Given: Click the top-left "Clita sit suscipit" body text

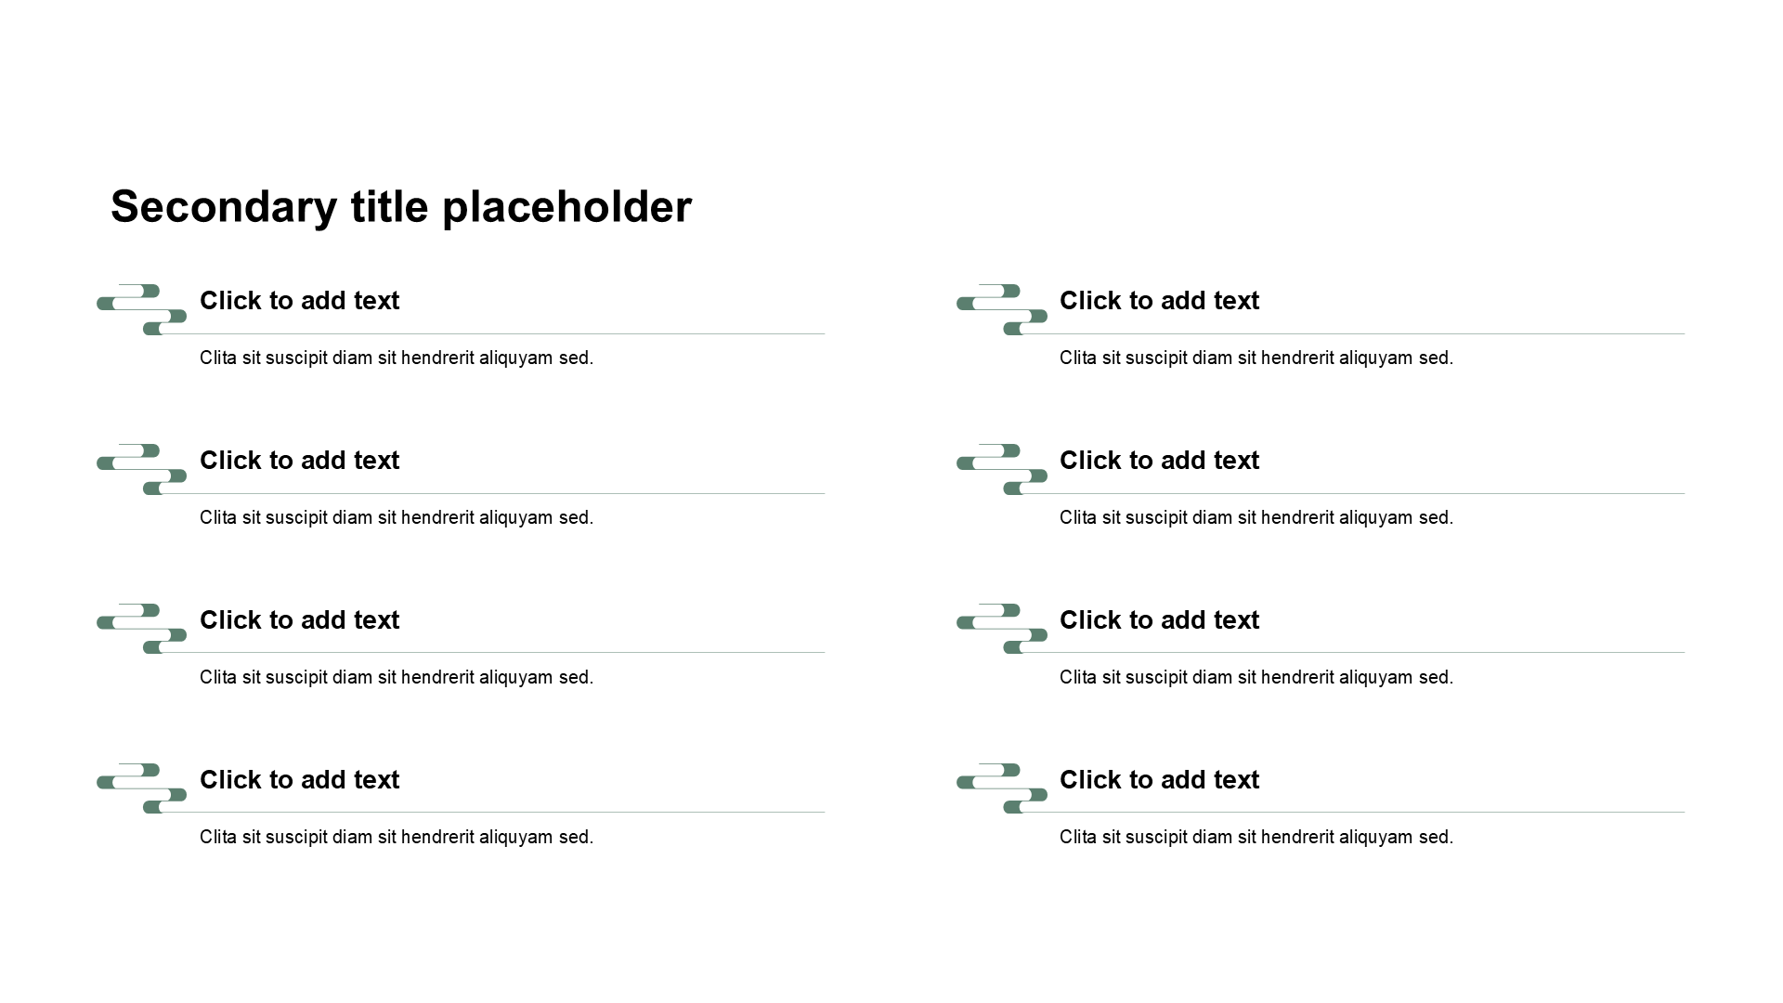Looking at the screenshot, I should (x=397, y=358).
